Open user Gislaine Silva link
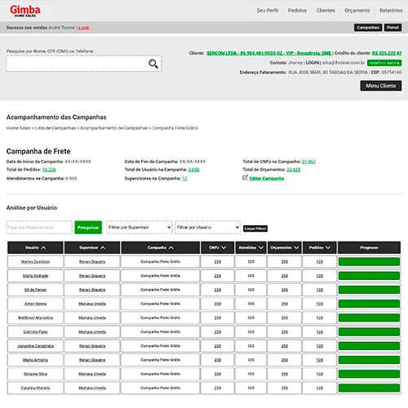Viewport: 408px width, 408px height. click(x=35, y=374)
